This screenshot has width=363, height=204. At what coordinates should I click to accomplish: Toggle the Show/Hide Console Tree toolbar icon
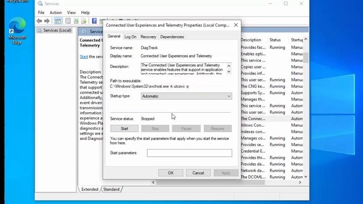[x=58, y=21]
